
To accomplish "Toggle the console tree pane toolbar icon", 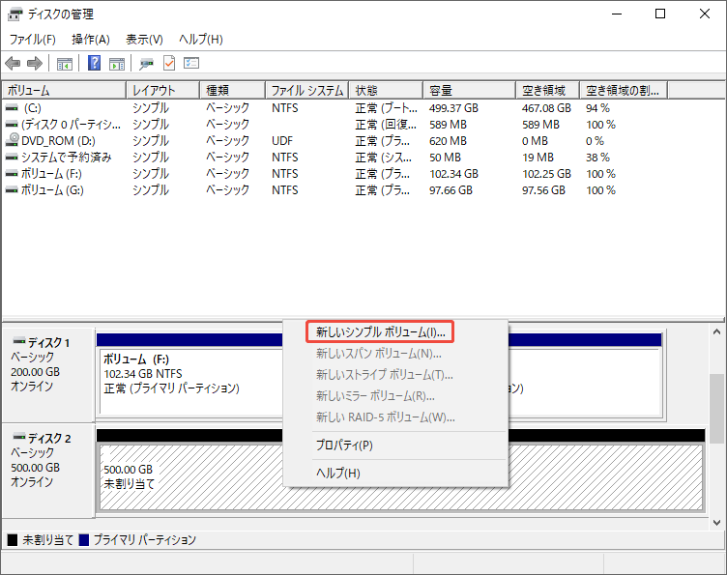I will pos(65,64).
